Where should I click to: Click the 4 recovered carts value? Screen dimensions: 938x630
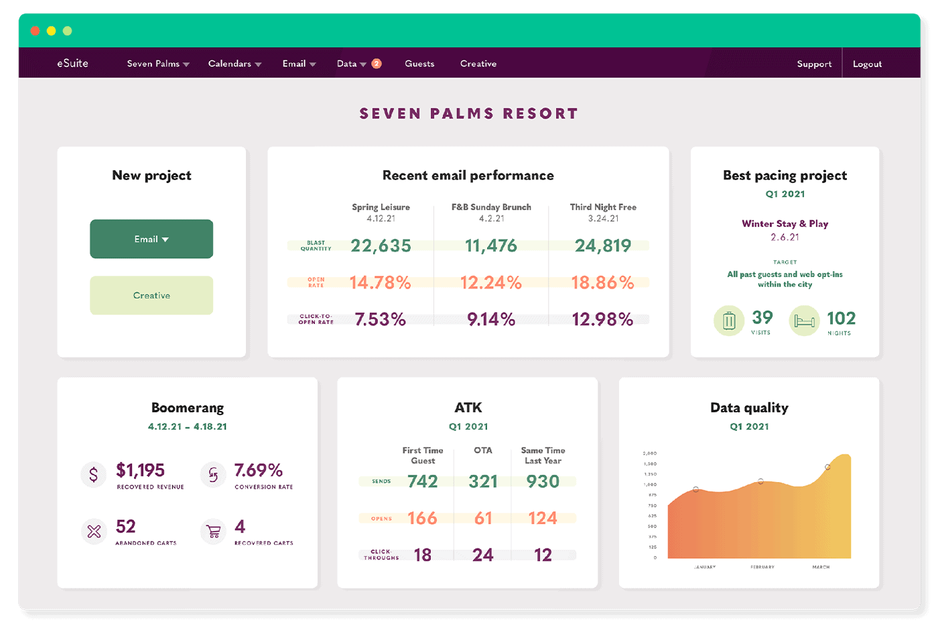(x=240, y=526)
